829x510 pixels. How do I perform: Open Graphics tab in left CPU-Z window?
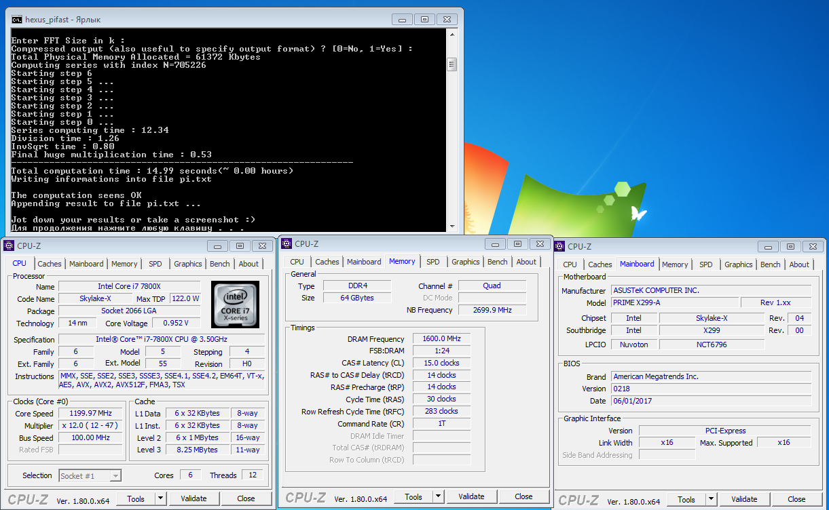click(x=188, y=264)
